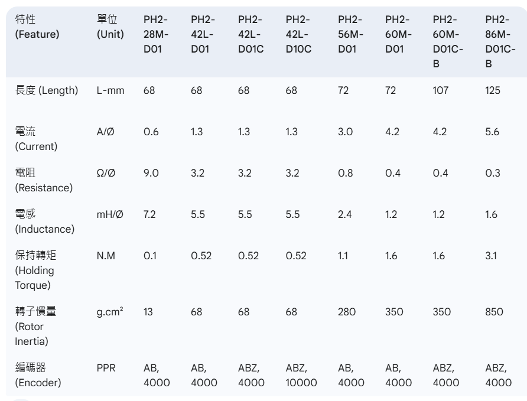Select the length value 107

click(x=440, y=90)
